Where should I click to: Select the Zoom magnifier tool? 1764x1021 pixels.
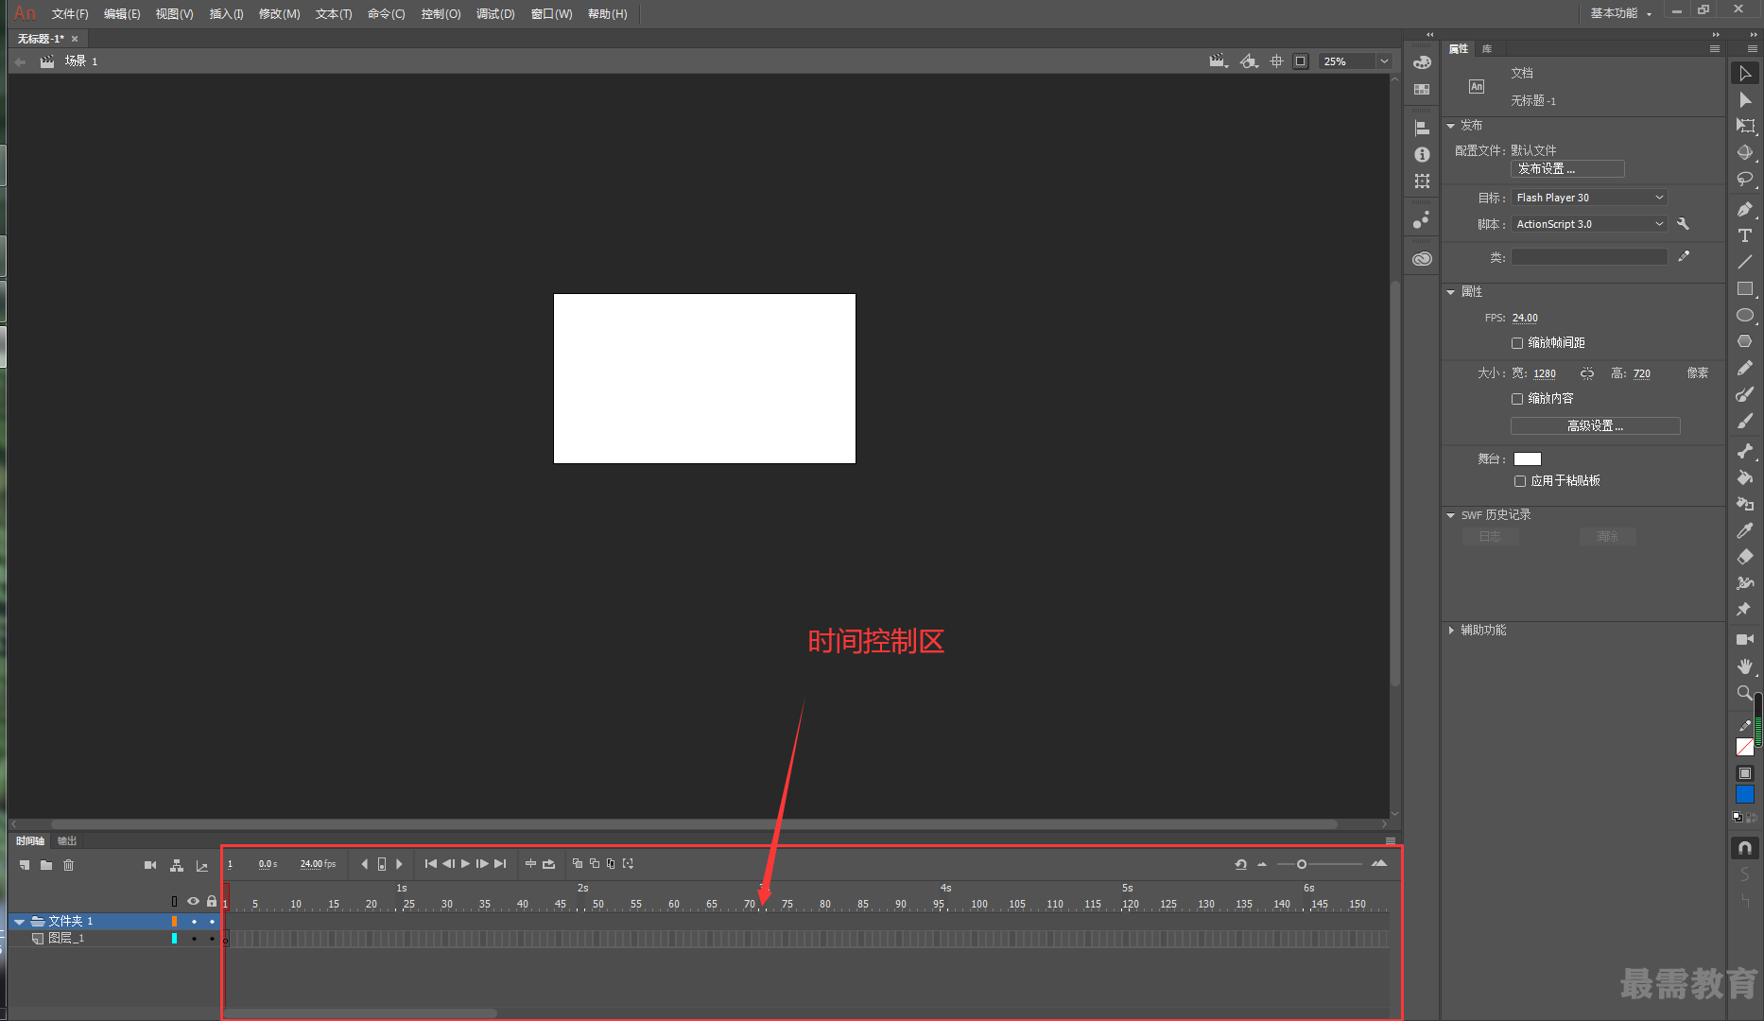click(1745, 693)
